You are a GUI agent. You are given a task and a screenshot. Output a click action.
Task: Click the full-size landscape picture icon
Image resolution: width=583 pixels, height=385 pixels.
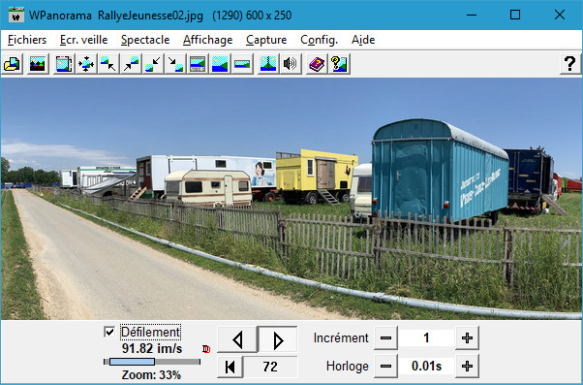(x=220, y=64)
